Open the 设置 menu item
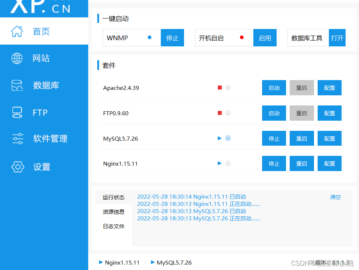Image resolution: width=359 pixels, height=270 pixels. [x=44, y=167]
